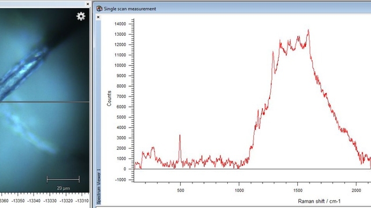Click the Single scan measurement title text
This screenshot has width=371, height=208.
(130, 9)
